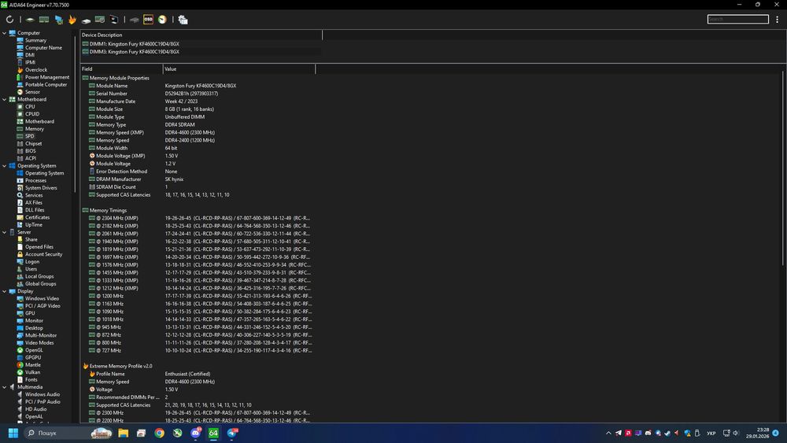Select the DRAM Manufacturer row
Viewport: 787px width, 443px height.
pos(198,179)
